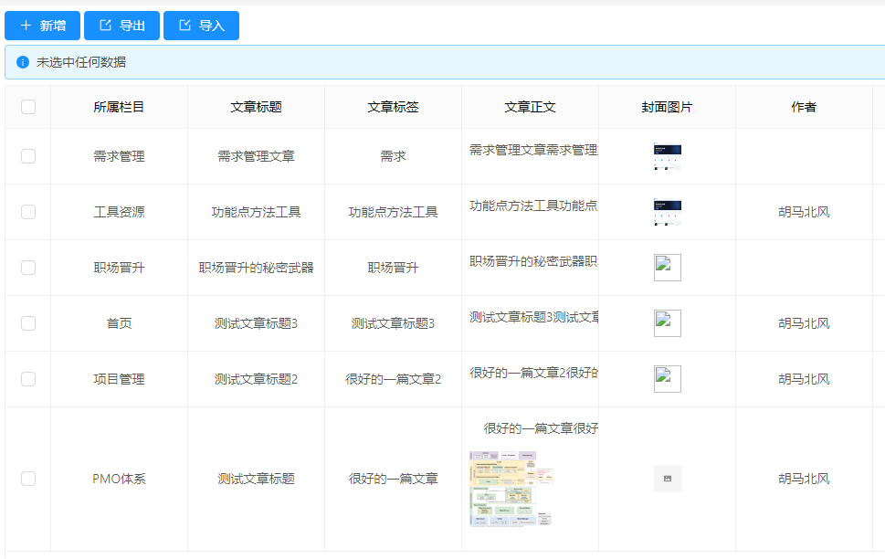Select the 很好的一篇文章 tag cell in PMO体系 row
Viewport: 885px width, 559px height.
393,479
